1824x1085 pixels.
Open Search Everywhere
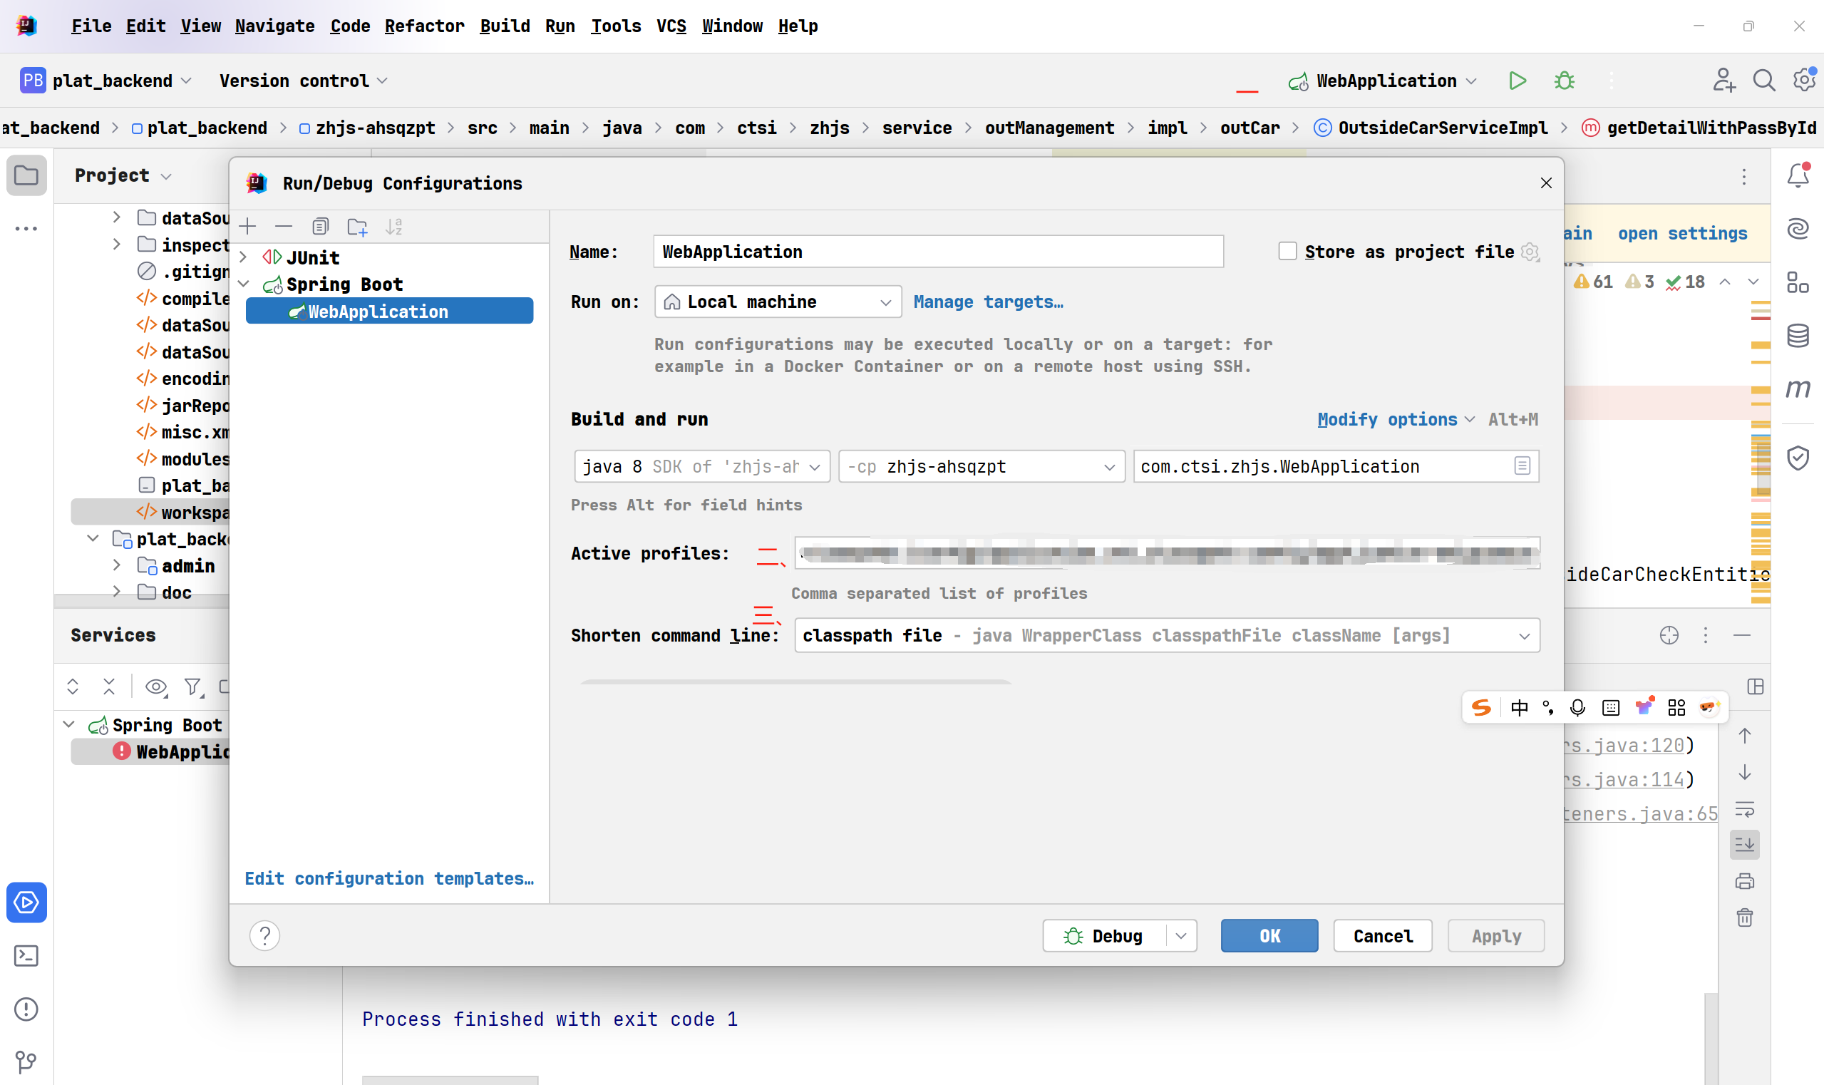pos(1763,81)
